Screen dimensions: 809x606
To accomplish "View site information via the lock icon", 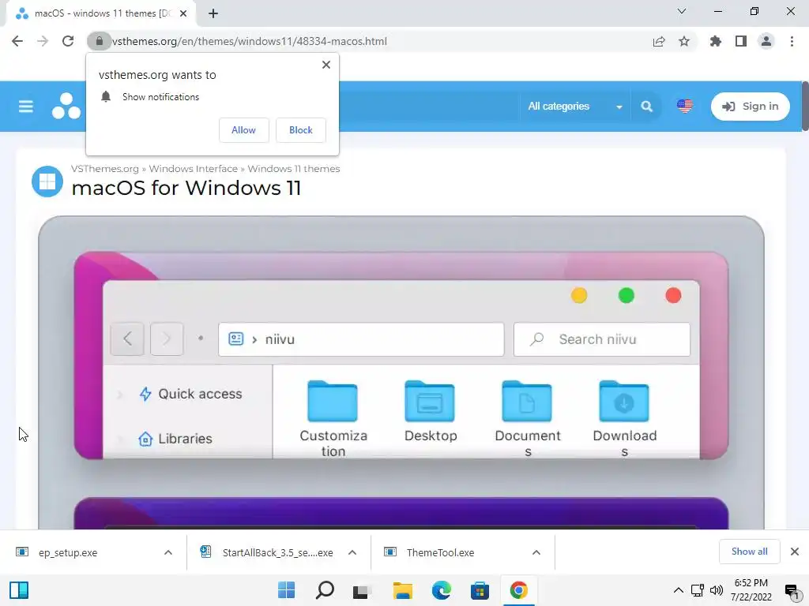I will pyautogui.click(x=99, y=41).
